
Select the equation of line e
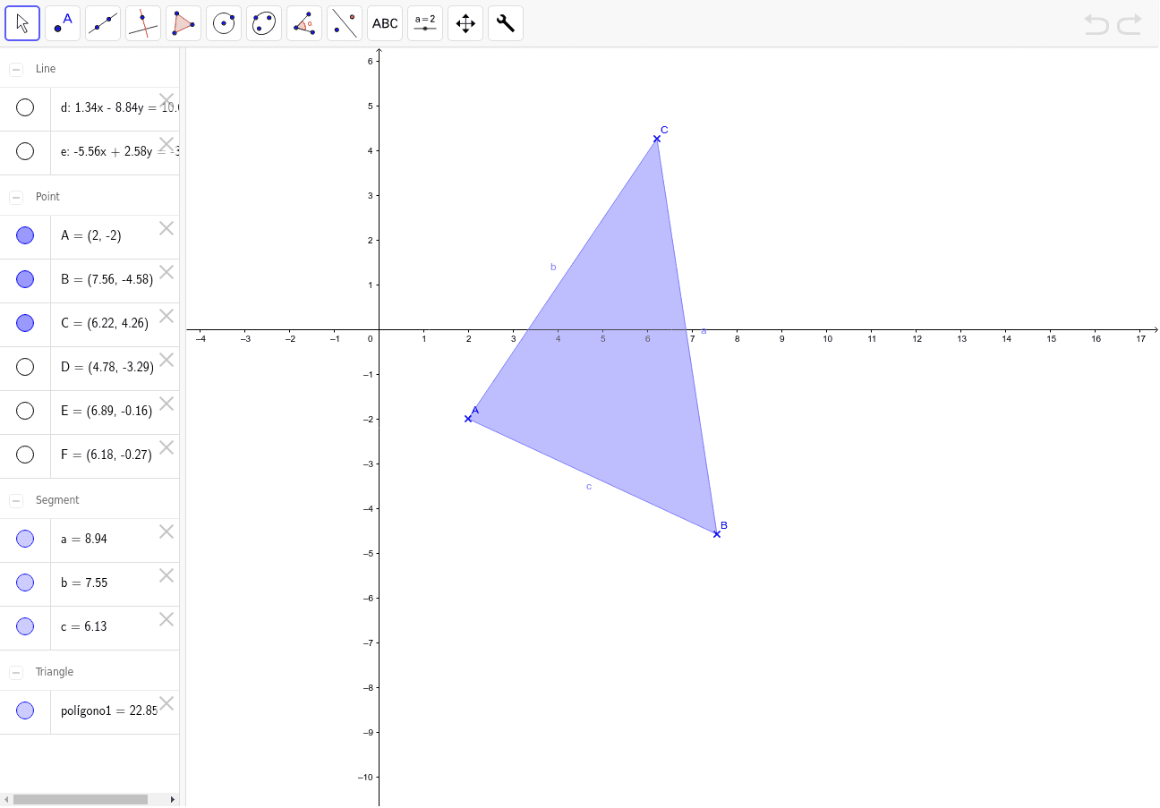click(x=120, y=152)
